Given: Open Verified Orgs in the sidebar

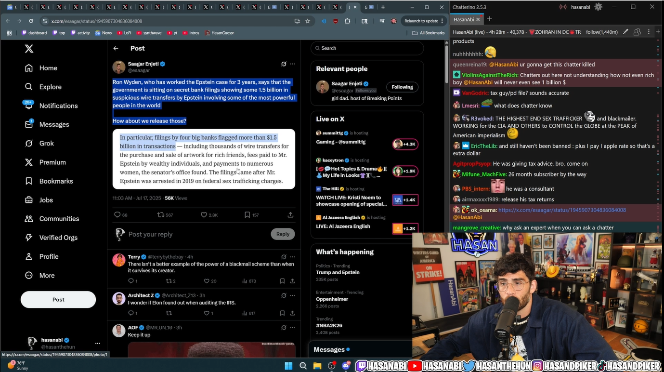Looking at the screenshot, I should [x=51, y=238].
